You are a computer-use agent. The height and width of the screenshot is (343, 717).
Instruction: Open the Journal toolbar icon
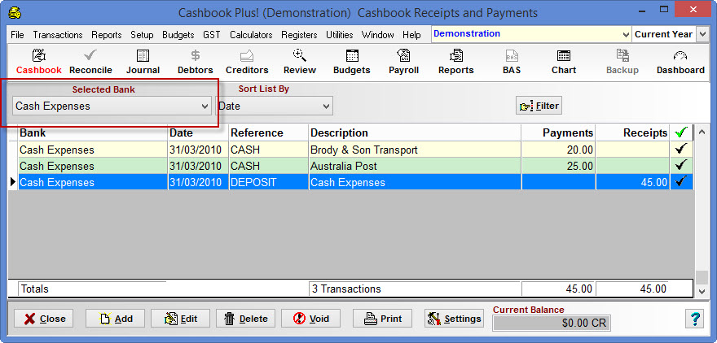click(143, 63)
